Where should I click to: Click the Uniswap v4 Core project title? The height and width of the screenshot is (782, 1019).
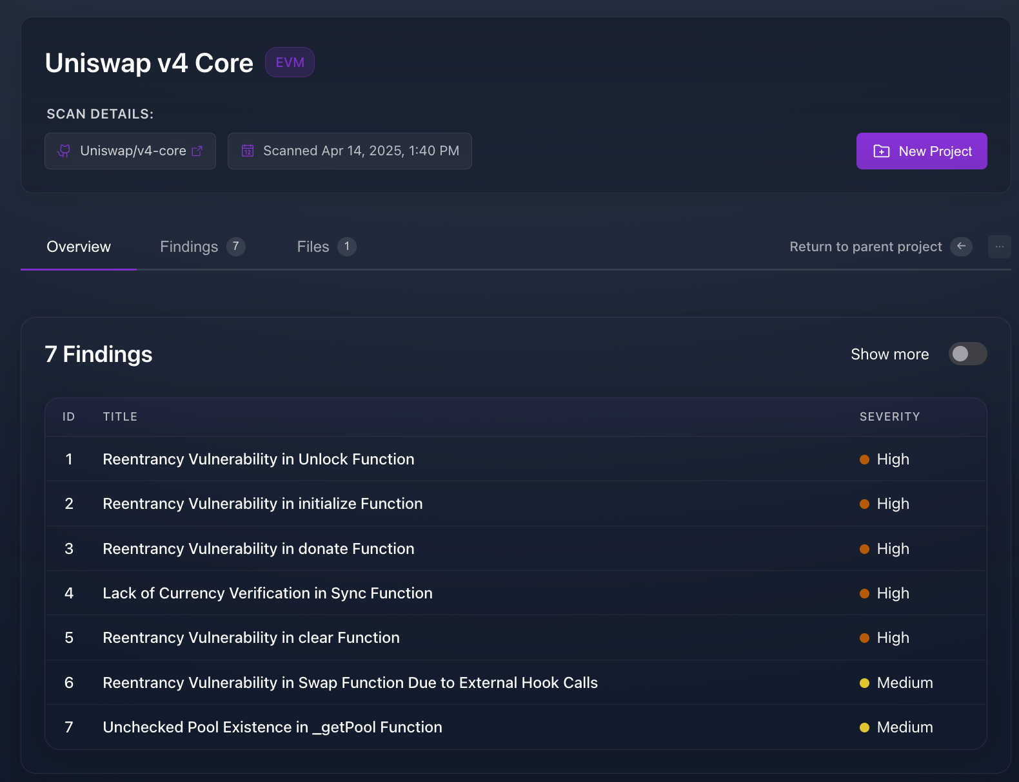click(x=149, y=63)
